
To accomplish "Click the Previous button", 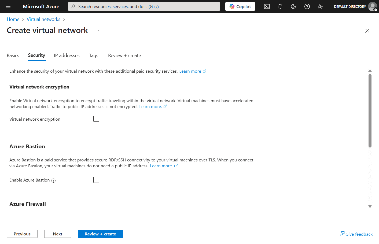I will click(22, 234).
